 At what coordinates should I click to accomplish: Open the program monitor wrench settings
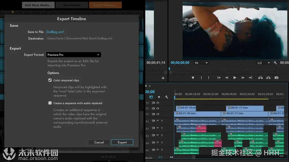pos(275,63)
